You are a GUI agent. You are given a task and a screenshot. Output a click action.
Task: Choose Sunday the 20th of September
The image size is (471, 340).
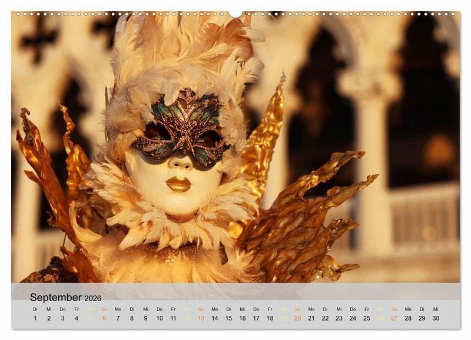pyautogui.click(x=297, y=318)
